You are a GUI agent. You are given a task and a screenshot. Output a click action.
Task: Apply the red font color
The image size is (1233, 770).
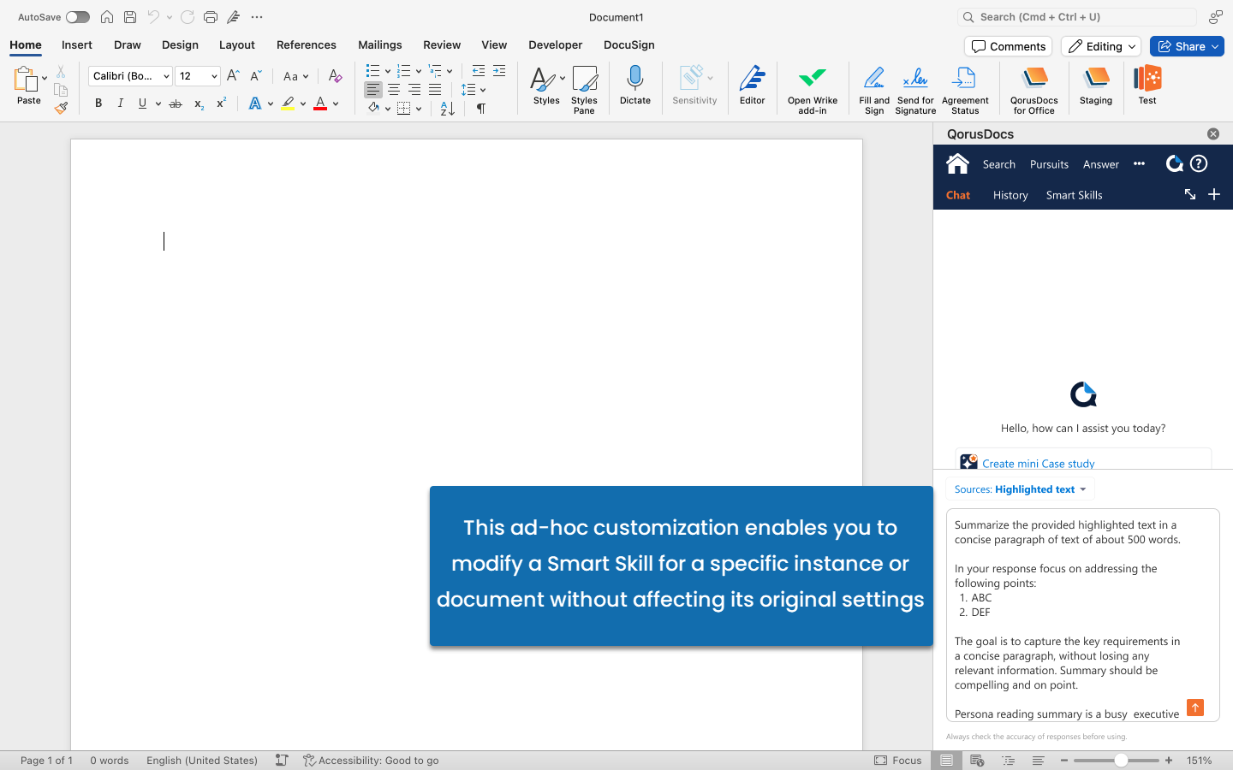[x=320, y=104]
